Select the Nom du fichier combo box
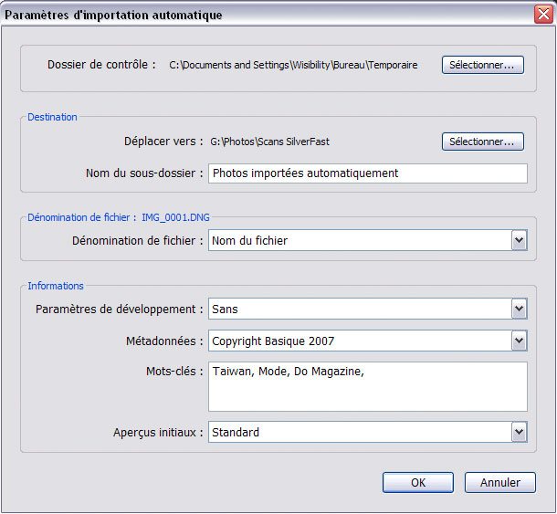 click(368, 240)
